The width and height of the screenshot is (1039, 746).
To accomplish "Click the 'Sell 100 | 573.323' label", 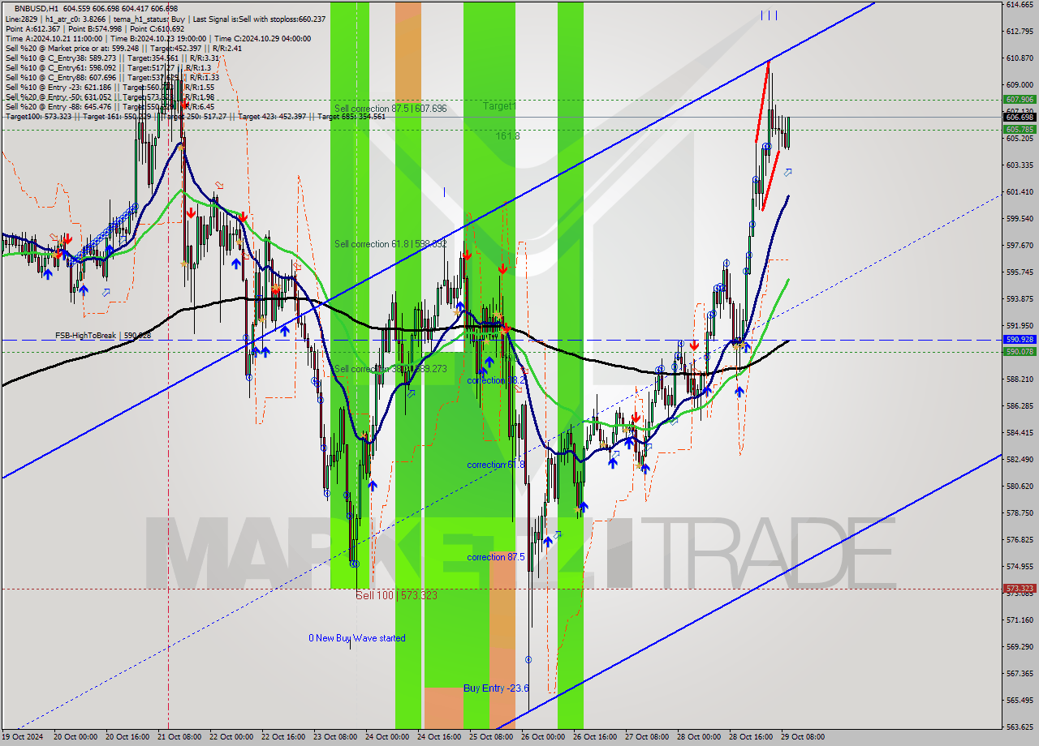I will tap(397, 595).
